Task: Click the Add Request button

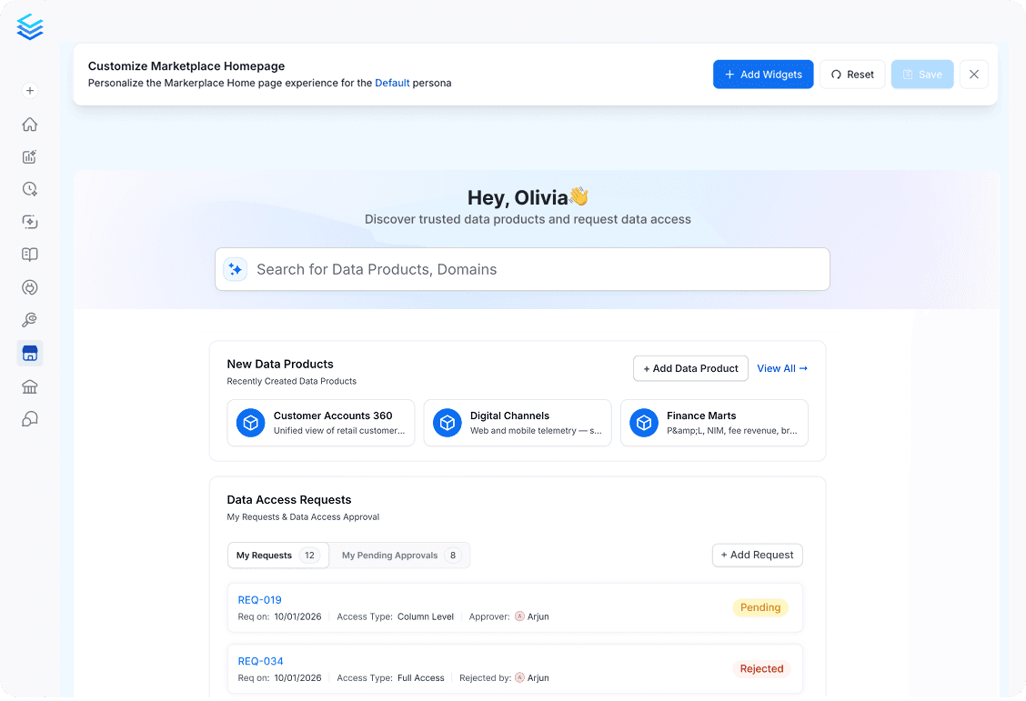Action: 757,556
